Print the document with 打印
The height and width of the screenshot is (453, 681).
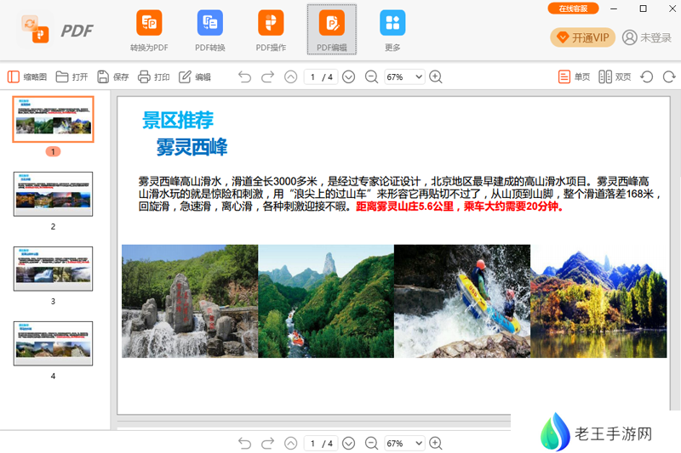pos(154,77)
